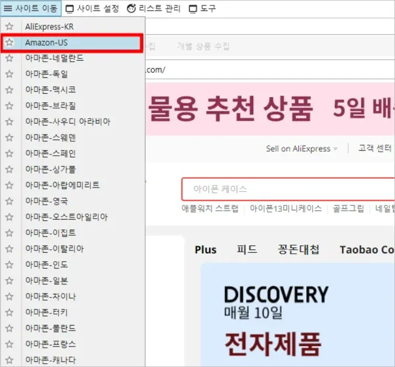Toggle favorite star for 아마존-사우디 아라비아
This screenshot has height=367, width=395.
9,121
